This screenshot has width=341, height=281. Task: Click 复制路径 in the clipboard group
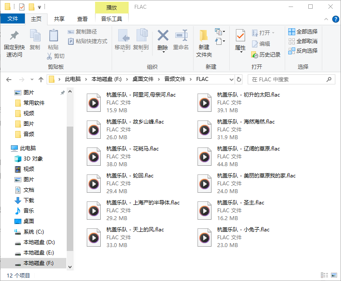point(82,32)
